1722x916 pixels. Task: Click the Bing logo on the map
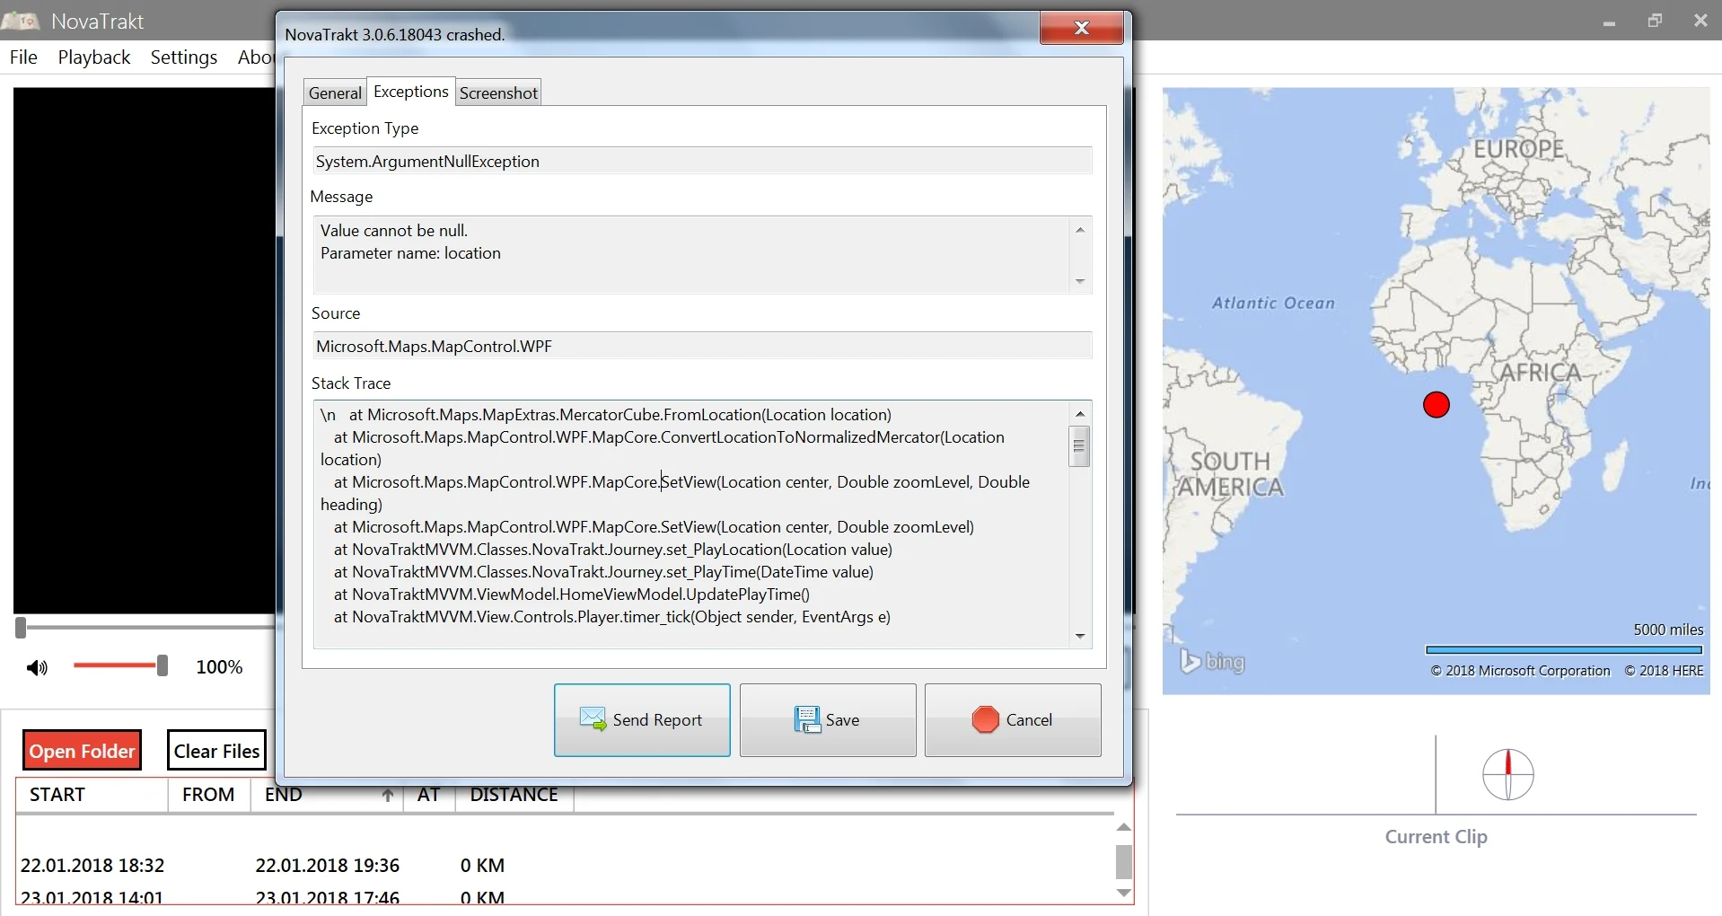pyautogui.click(x=1212, y=662)
